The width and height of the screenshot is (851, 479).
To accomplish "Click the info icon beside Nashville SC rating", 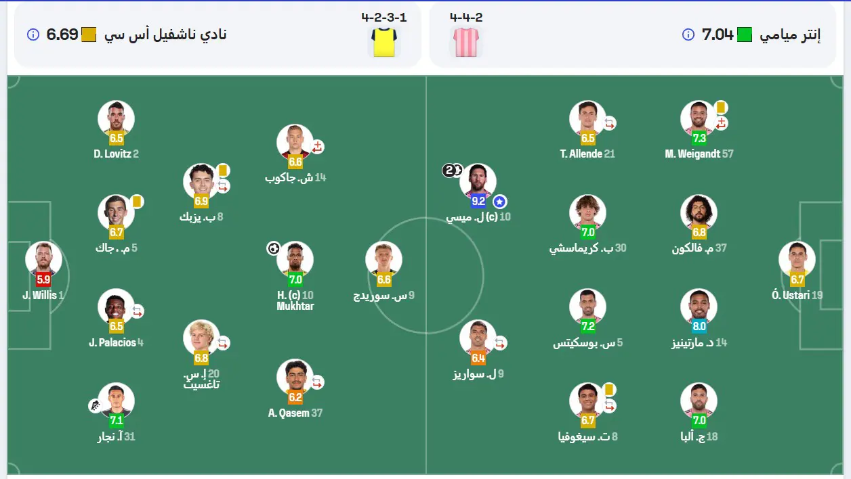I will 33,35.
